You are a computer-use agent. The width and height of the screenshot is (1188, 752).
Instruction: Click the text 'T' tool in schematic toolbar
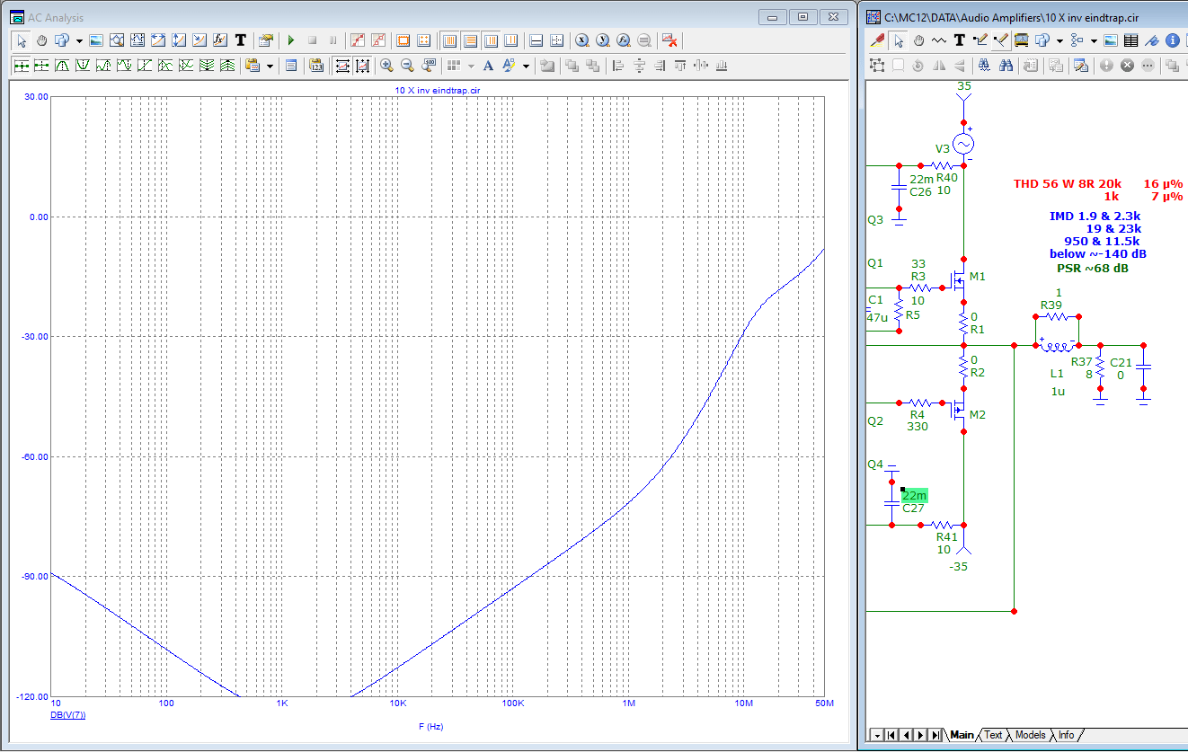point(960,40)
